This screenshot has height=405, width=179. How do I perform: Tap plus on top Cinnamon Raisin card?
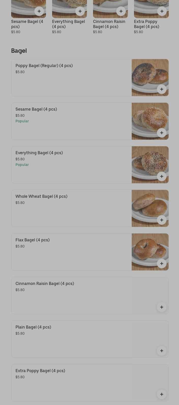pyautogui.click(x=121, y=11)
